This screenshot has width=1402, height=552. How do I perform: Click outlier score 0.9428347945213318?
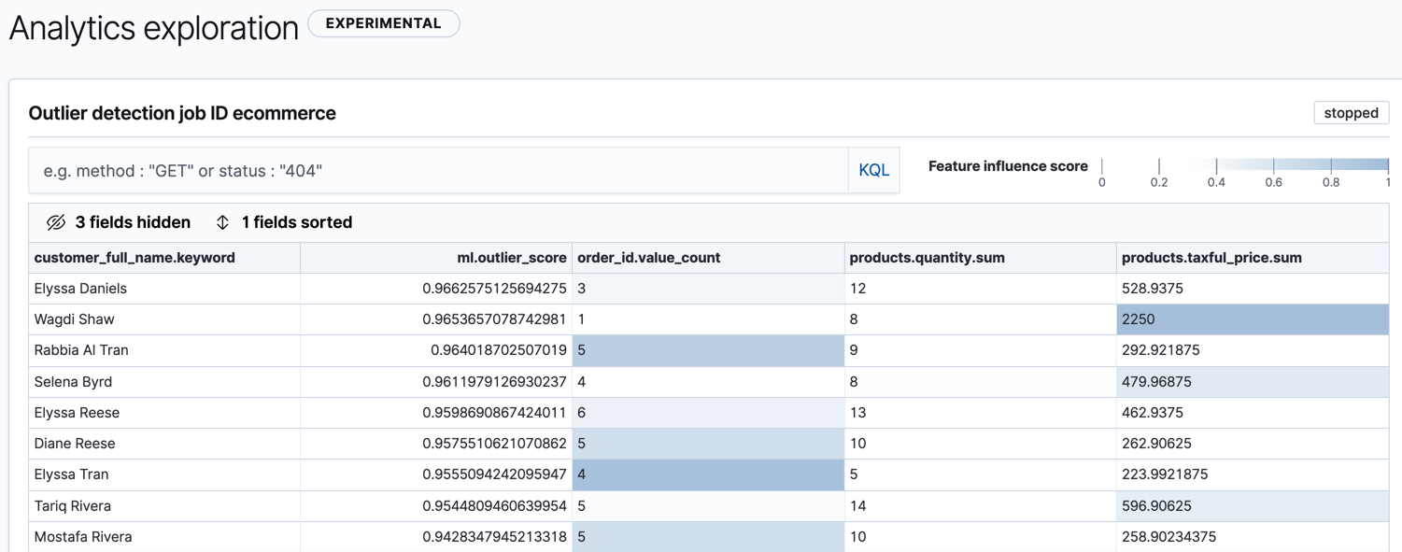coord(436,537)
